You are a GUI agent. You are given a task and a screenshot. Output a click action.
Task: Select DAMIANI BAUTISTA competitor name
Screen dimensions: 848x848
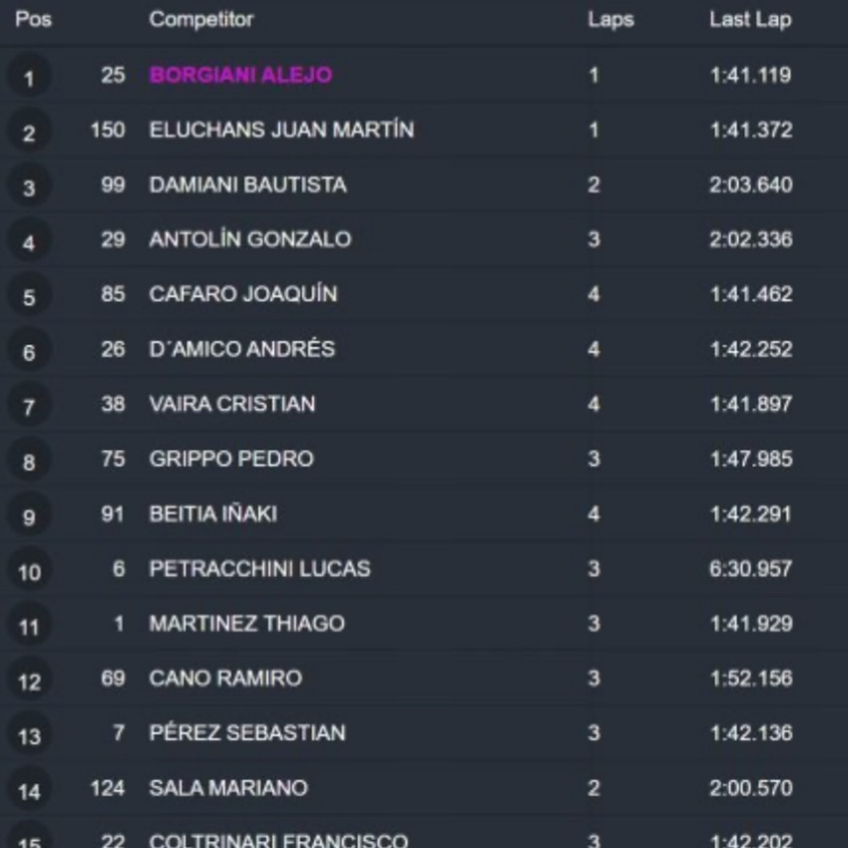tap(248, 185)
